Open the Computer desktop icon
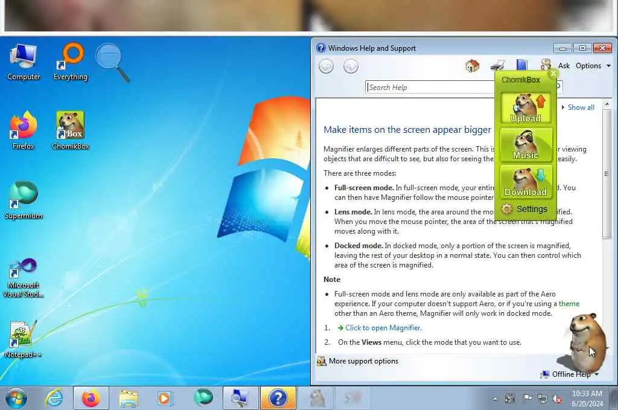This screenshot has width=618, height=410. [x=24, y=62]
